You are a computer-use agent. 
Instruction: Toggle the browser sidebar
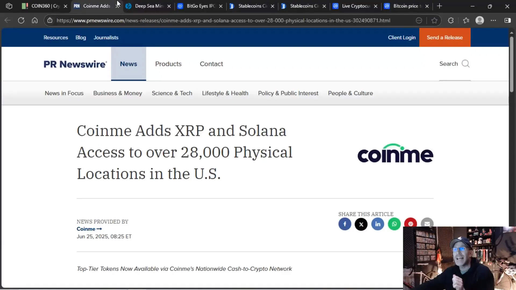click(x=508, y=20)
